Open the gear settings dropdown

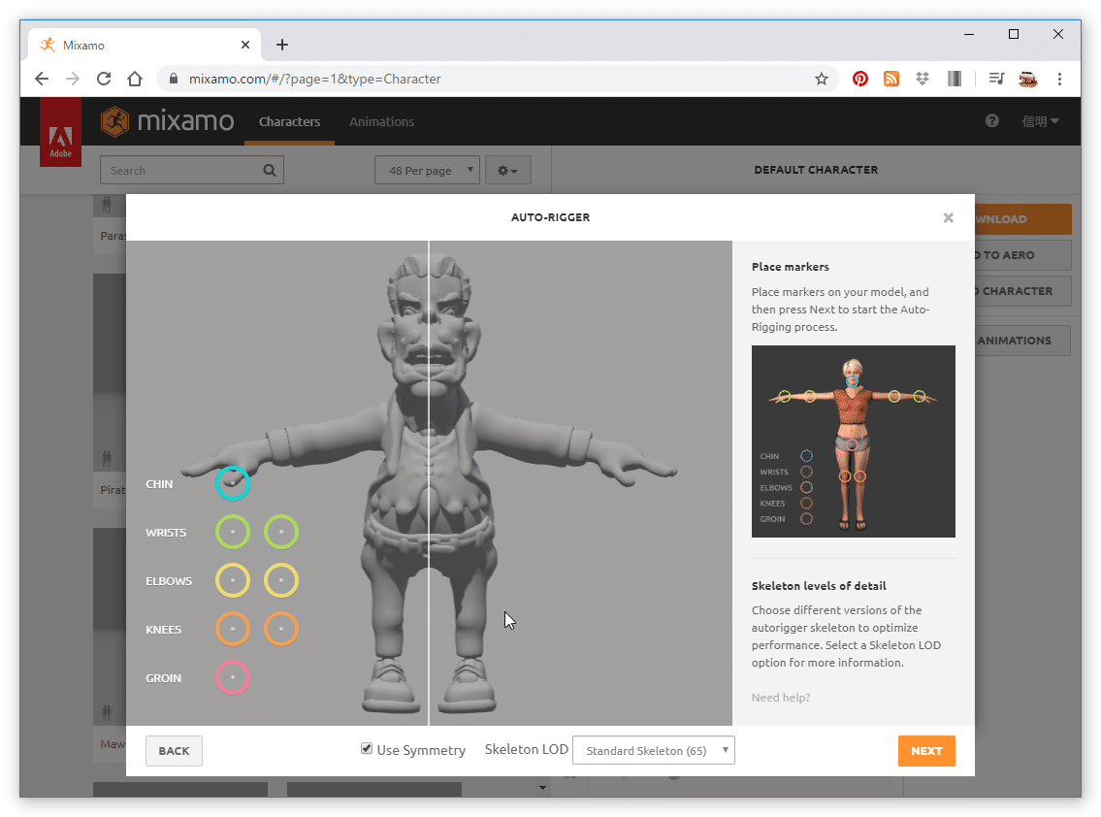(507, 170)
